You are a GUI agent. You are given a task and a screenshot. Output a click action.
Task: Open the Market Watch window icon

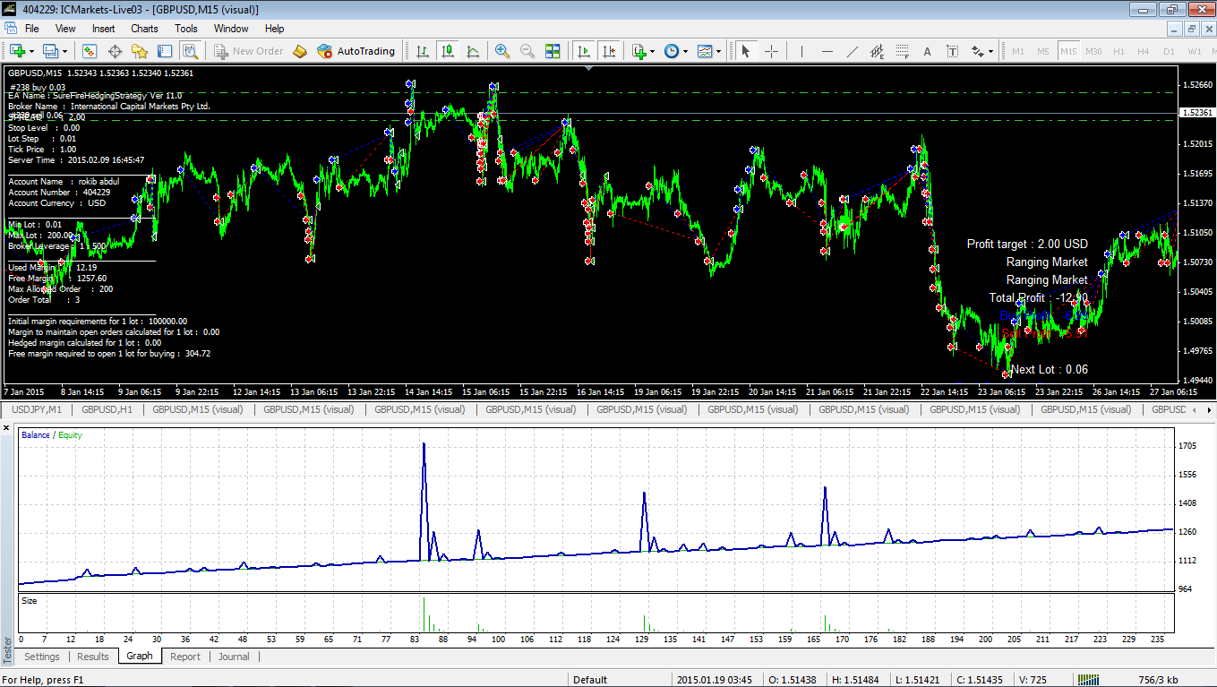pyautogui.click(x=90, y=51)
